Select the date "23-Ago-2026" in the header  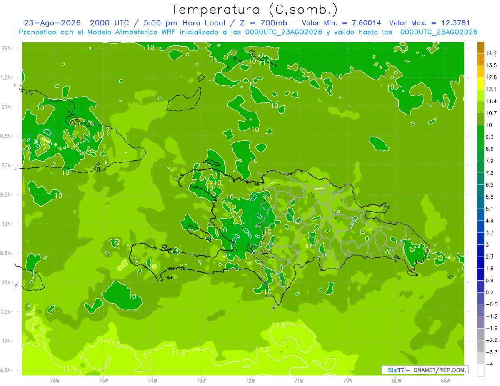pos(52,23)
